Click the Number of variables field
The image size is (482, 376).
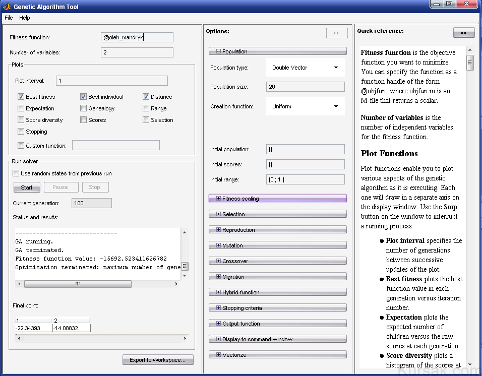tap(137, 52)
